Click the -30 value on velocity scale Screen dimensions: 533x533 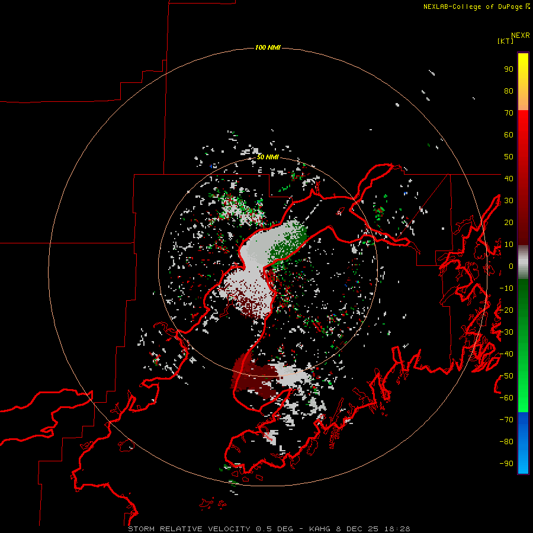[x=506, y=332]
